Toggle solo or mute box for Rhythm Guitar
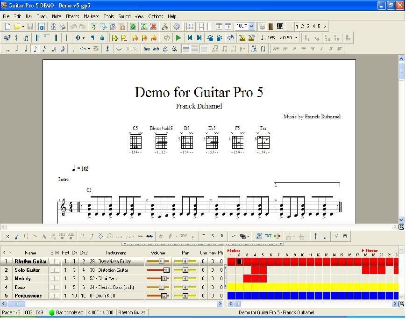Image resolution: width=406 pixels, height=319 pixels. point(55,262)
